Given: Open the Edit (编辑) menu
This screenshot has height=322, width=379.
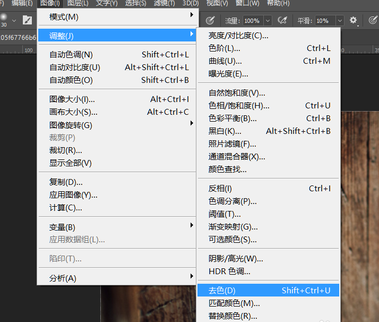Looking at the screenshot, I should (22, 3).
